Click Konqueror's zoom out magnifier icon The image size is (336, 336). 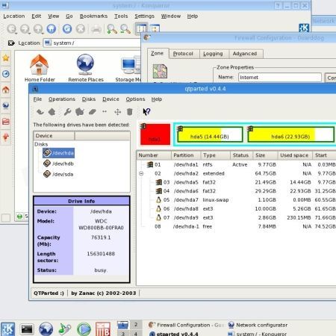125,29
